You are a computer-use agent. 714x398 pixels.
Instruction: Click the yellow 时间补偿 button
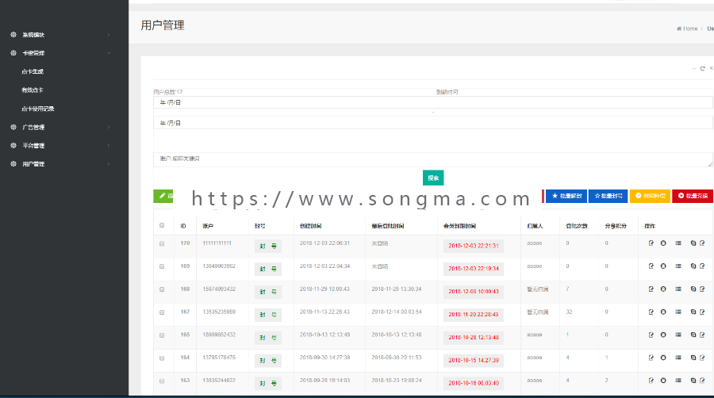pos(650,196)
